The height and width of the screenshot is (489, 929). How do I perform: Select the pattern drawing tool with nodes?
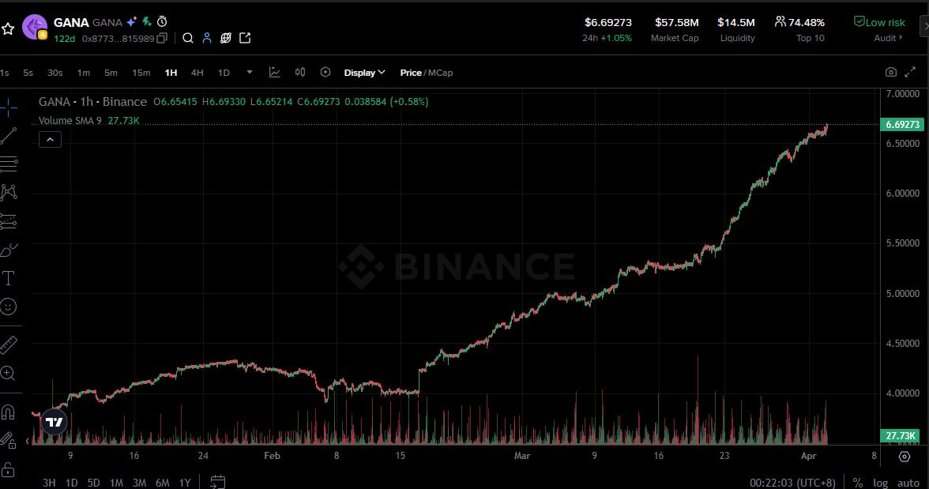[x=8, y=191]
